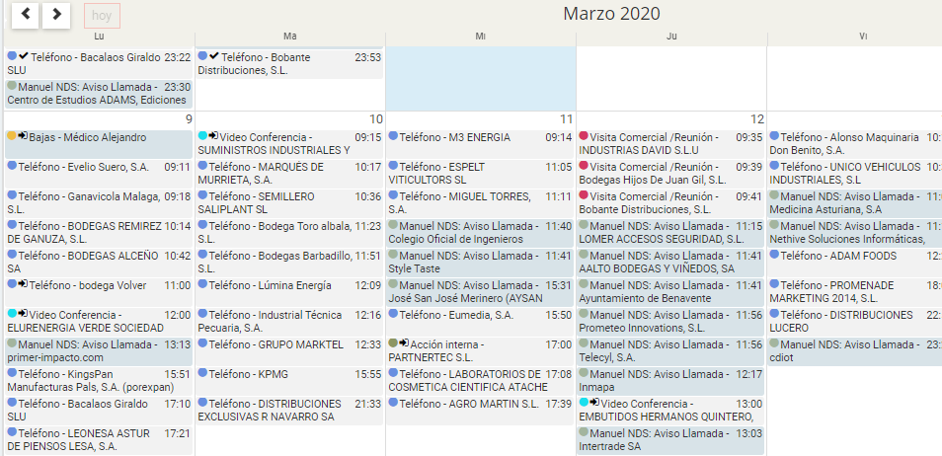Open Aviso Llamada Colegio Oficial de Ingenieros
The image size is (942, 456).
click(480, 233)
